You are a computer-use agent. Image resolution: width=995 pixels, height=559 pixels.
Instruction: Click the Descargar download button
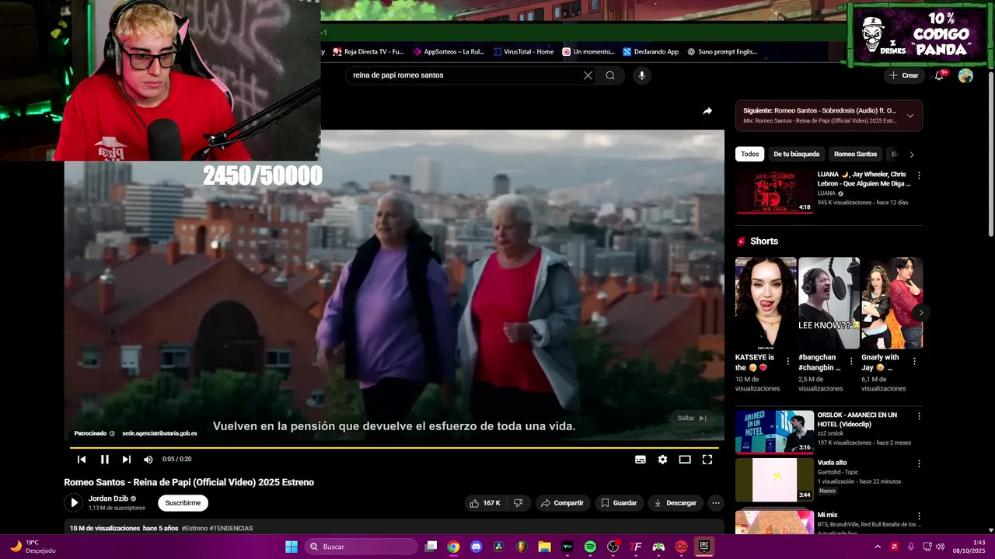coord(676,503)
